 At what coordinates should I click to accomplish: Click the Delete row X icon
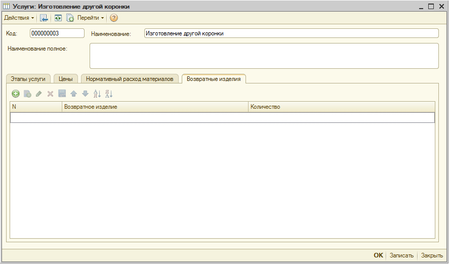[50, 94]
